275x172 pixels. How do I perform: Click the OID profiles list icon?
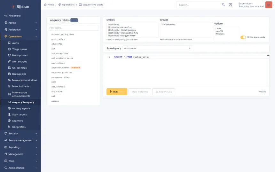pos(9,127)
